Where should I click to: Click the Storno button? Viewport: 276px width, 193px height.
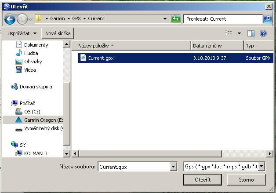tap(246, 180)
